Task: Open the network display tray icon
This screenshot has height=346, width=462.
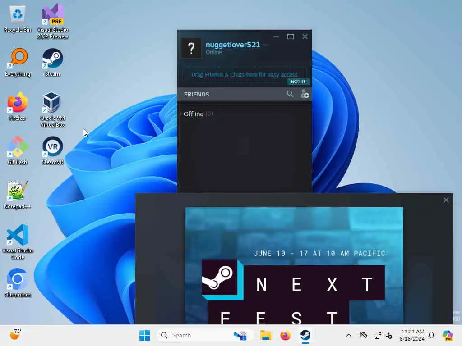Action: (x=377, y=335)
